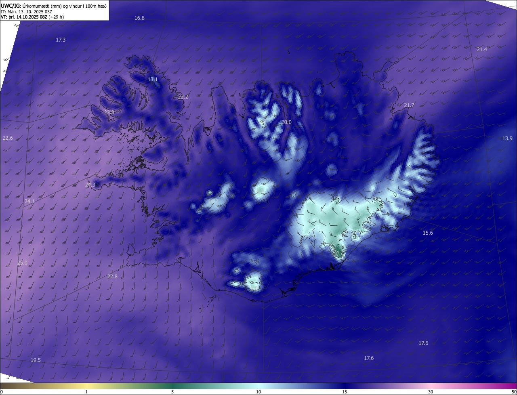The width and height of the screenshot is (517, 395).
Task: Select the 16.8 wind value label
Action: (140, 18)
